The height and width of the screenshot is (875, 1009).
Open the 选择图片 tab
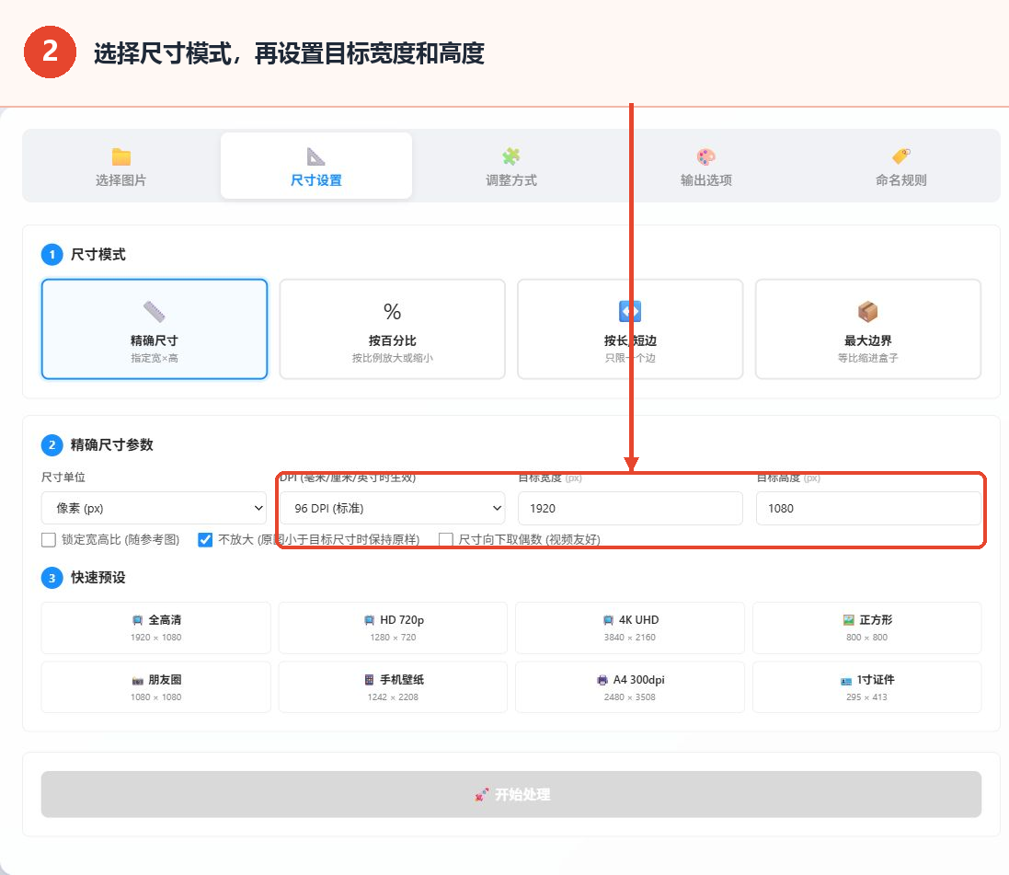[x=121, y=167]
